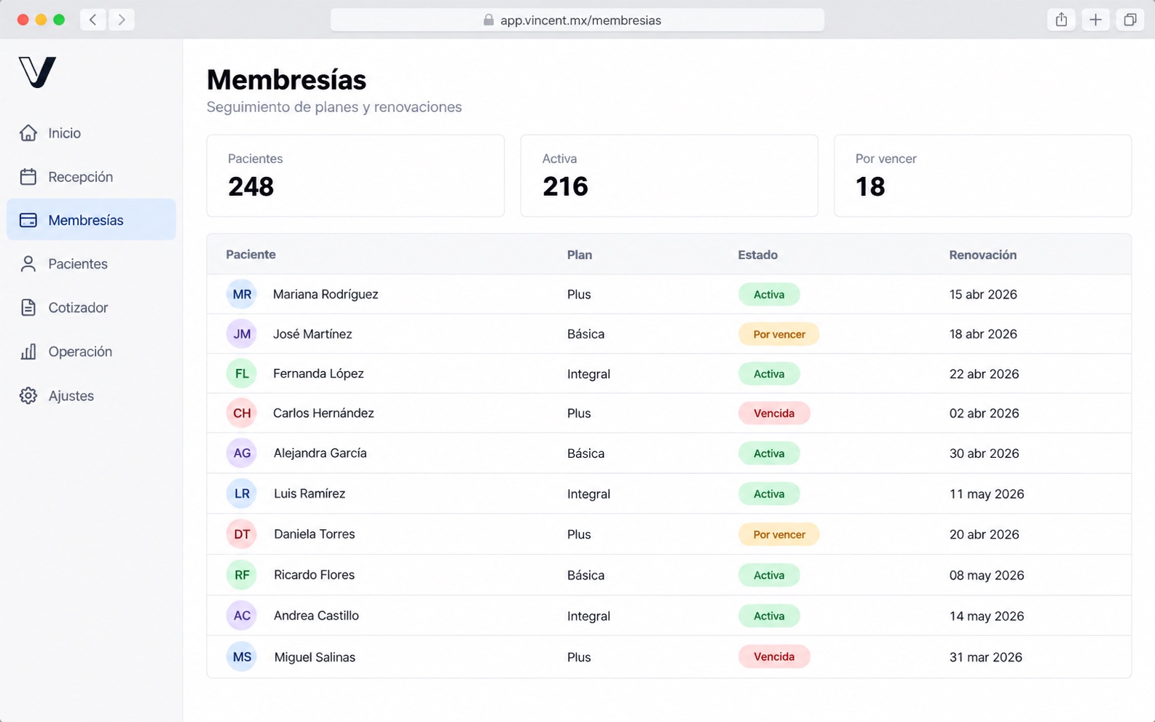Image resolution: width=1155 pixels, height=722 pixels.
Task: Open Pacientes in the sidebar
Action: pos(91,264)
